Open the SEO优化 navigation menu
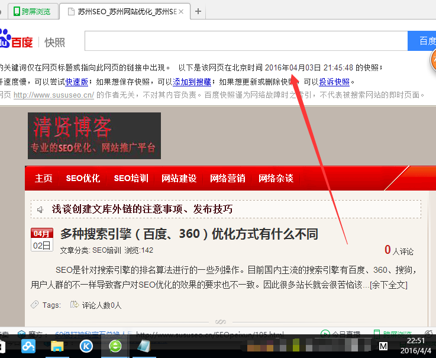 point(83,178)
